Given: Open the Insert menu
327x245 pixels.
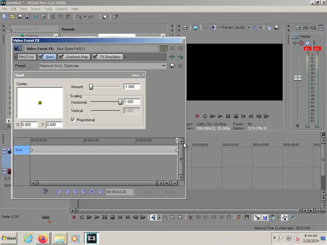Looking at the screenshot, I should click(x=36, y=9).
